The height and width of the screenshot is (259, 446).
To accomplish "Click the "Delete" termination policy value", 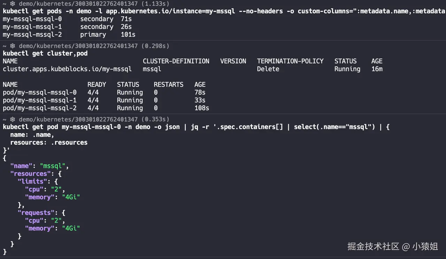I will click(268, 69).
